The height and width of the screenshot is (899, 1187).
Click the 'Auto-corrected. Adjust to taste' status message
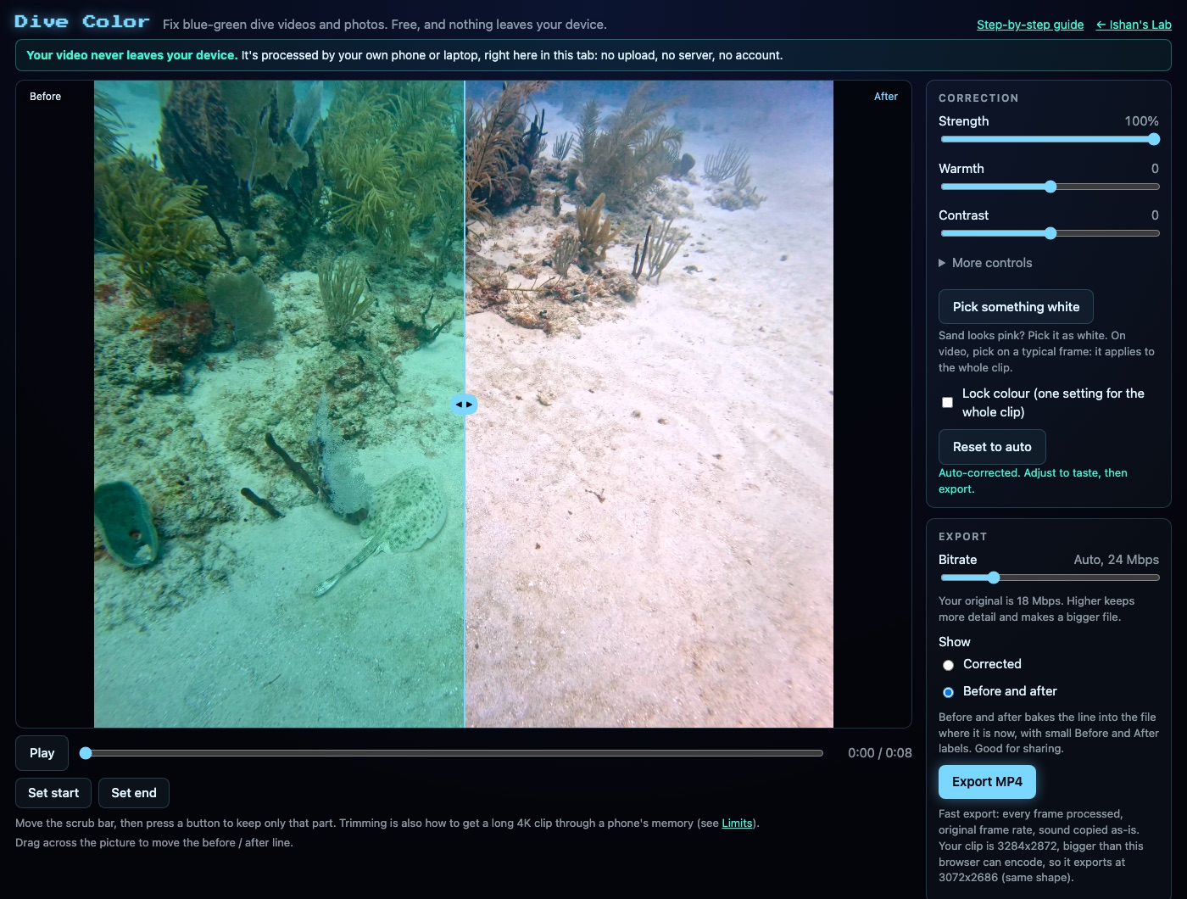[x=1033, y=481]
